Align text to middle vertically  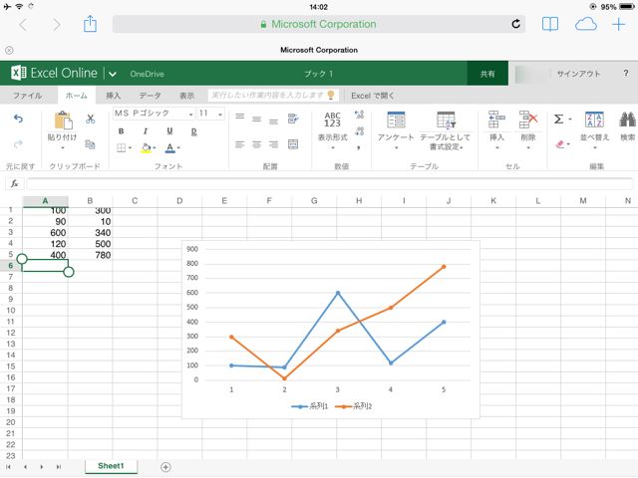tap(257, 119)
